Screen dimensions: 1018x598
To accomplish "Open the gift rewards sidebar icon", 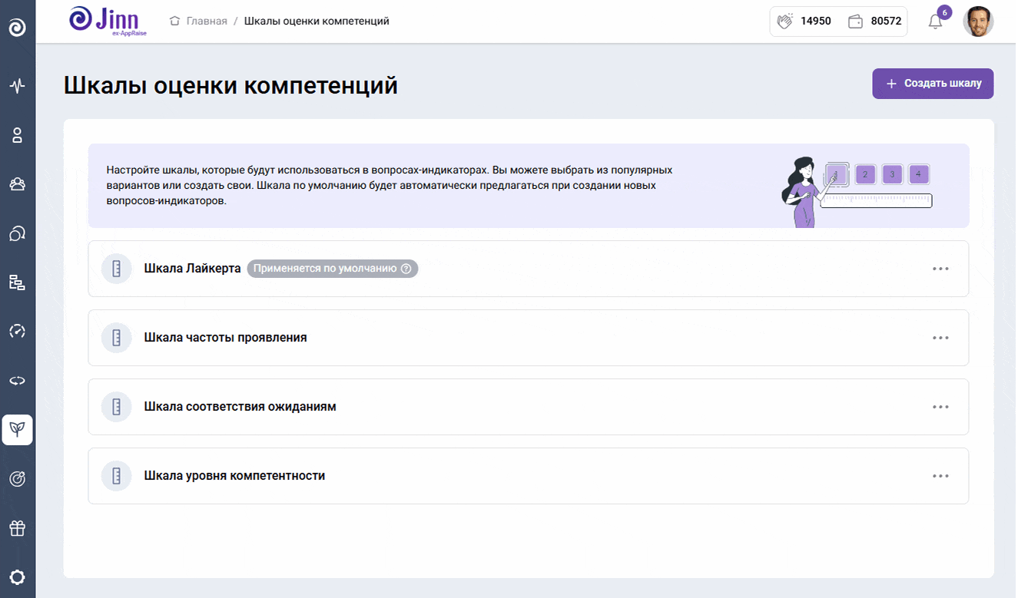I will 17,528.
